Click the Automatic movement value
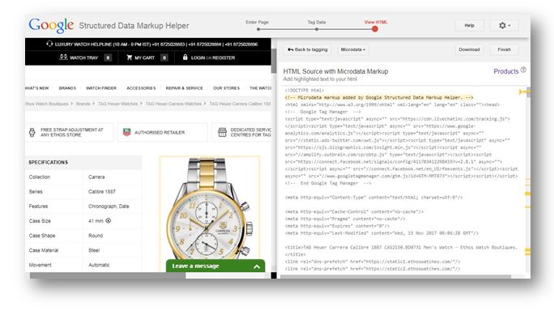The height and width of the screenshot is (311, 554). click(x=99, y=265)
